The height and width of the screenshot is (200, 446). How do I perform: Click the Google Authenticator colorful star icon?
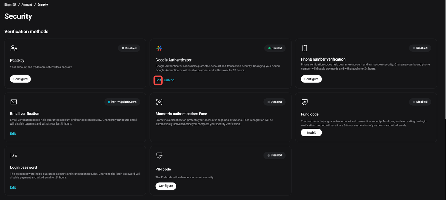tap(159, 48)
